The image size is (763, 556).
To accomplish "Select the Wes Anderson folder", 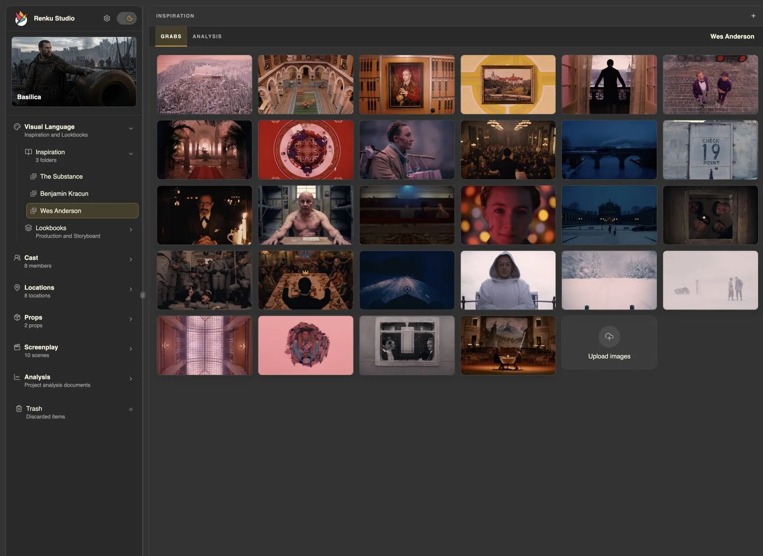I will [x=82, y=211].
